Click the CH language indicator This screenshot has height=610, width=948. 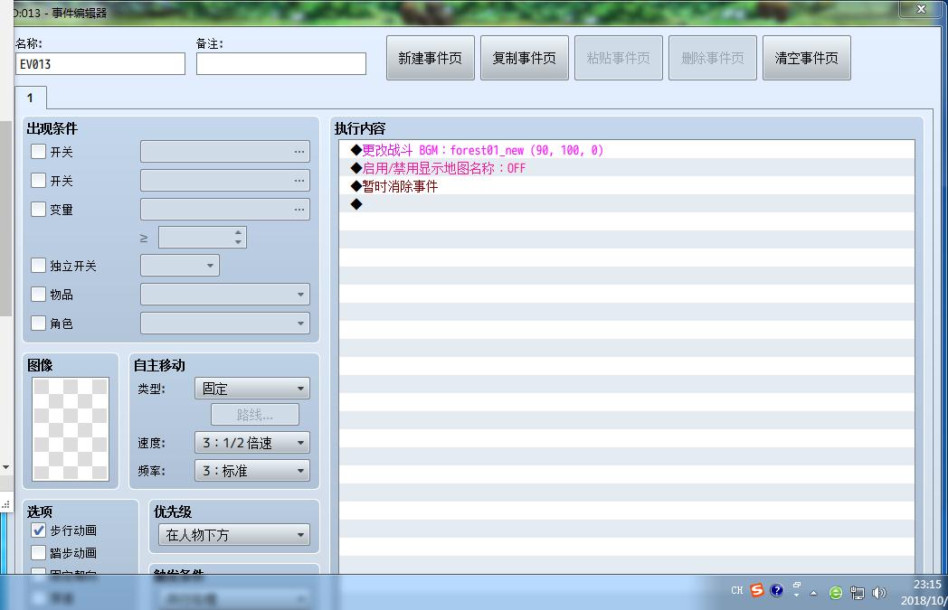pos(737,591)
